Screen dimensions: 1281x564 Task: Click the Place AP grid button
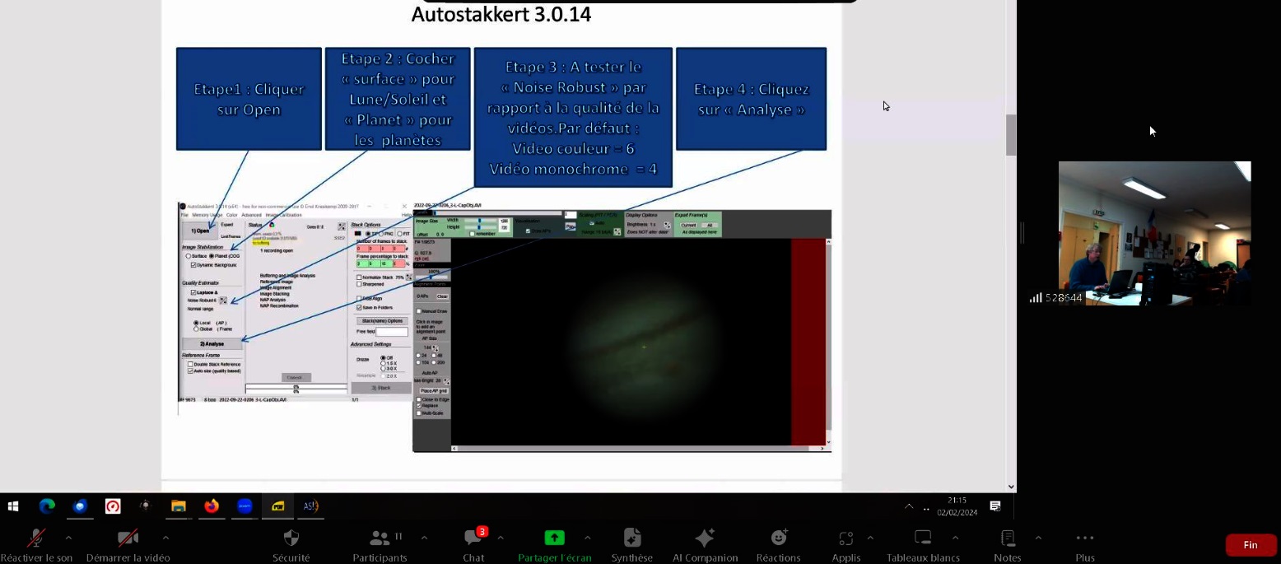[x=433, y=390]
